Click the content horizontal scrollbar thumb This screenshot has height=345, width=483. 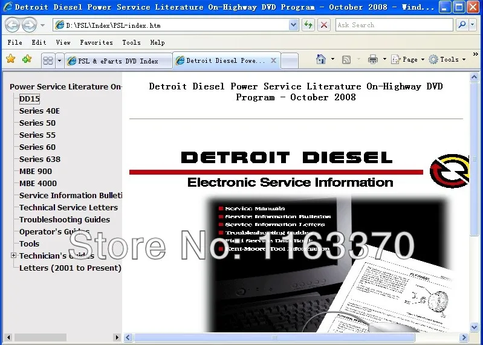point(274,338)
